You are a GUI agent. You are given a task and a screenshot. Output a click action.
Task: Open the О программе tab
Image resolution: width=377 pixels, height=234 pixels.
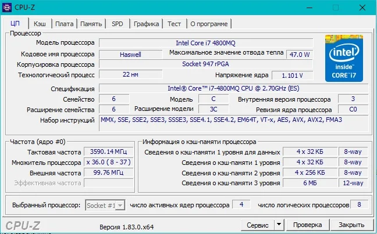point(209,24)
